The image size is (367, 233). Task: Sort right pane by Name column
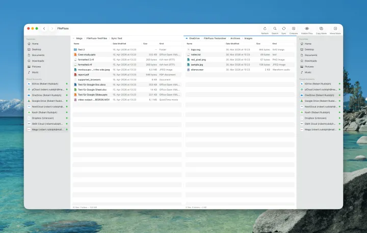[189, 44]
